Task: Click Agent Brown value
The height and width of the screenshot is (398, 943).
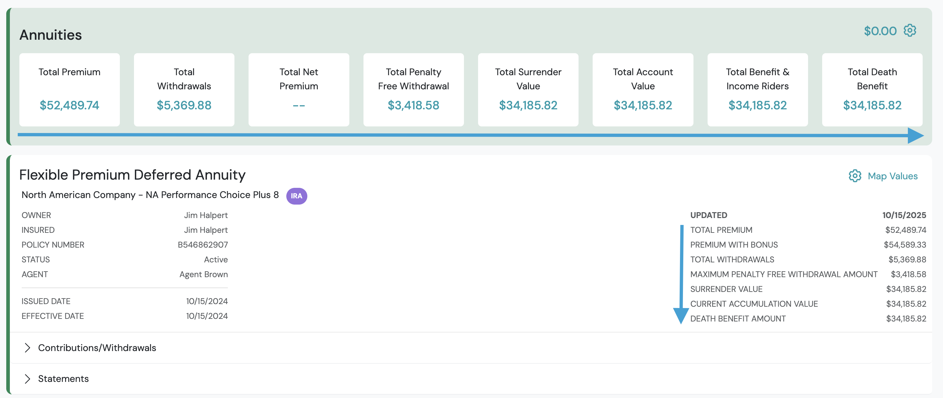Action: (x=204, y=274)
